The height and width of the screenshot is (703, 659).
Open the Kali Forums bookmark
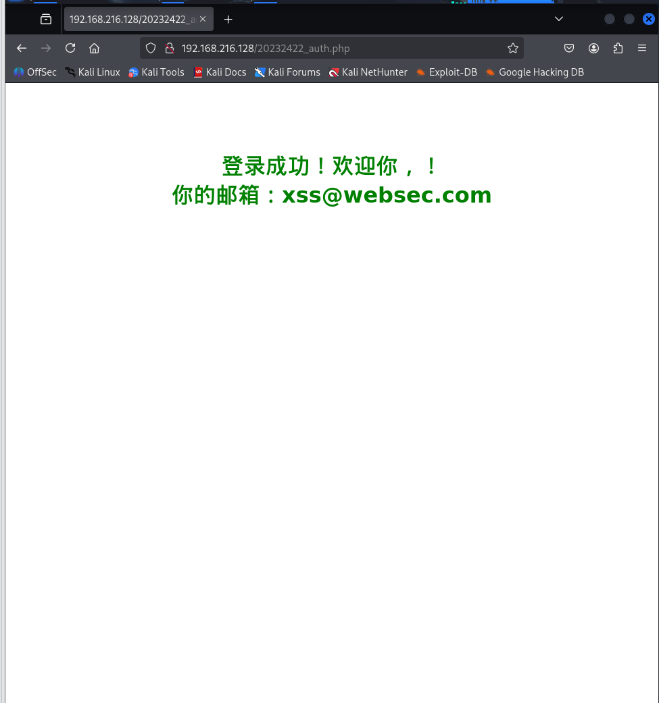pos(287,72)
